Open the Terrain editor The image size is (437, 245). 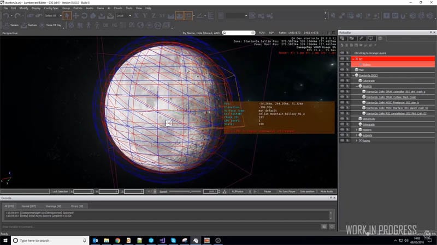pyautogui.click(x=11, y=25)
